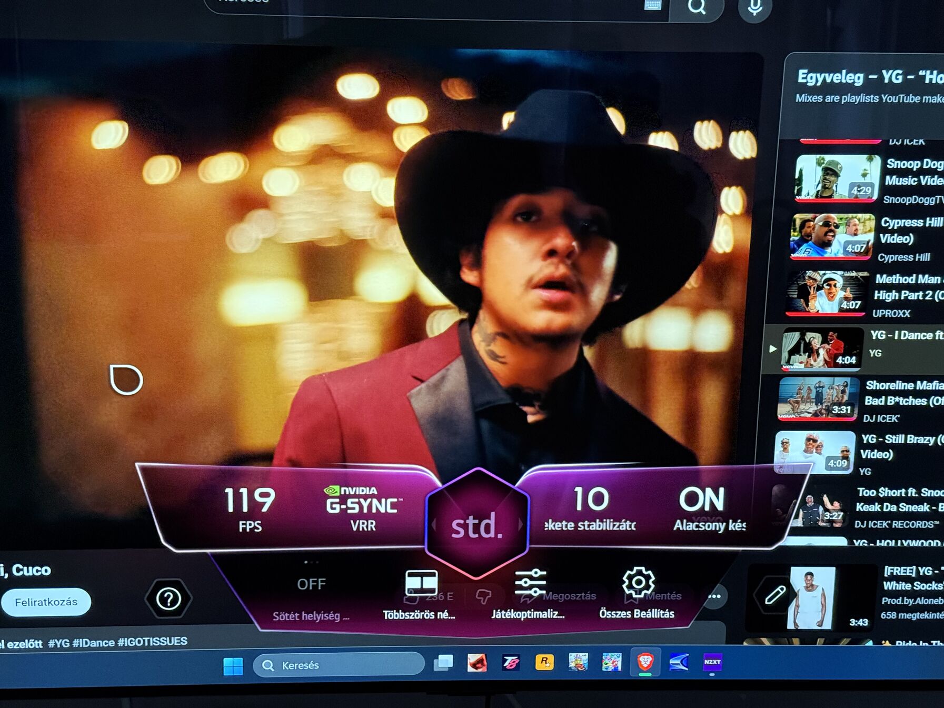The width and height of the screenshot is (944, 708).
Task: Open Összes Beállítás gear settings
Action: (x=637, y=594)
